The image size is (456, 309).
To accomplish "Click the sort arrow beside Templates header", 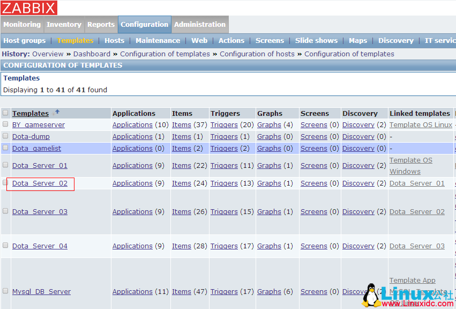I will 57,112.
